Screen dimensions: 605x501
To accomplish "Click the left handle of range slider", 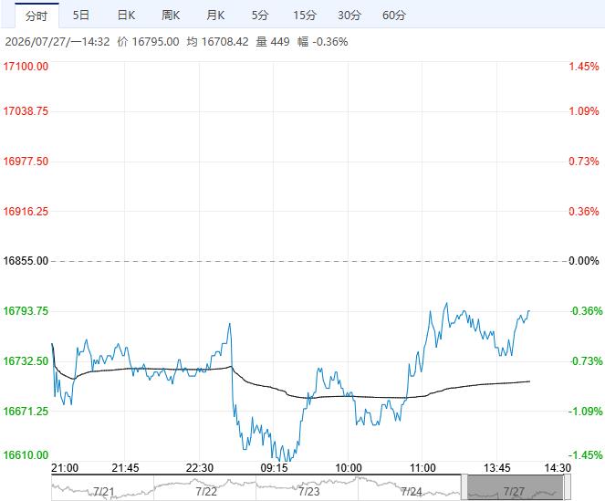I will [464, 487].
